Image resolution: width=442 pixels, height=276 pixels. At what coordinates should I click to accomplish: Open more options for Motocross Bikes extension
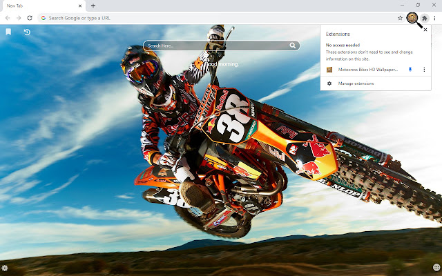[x=424, y=69]
